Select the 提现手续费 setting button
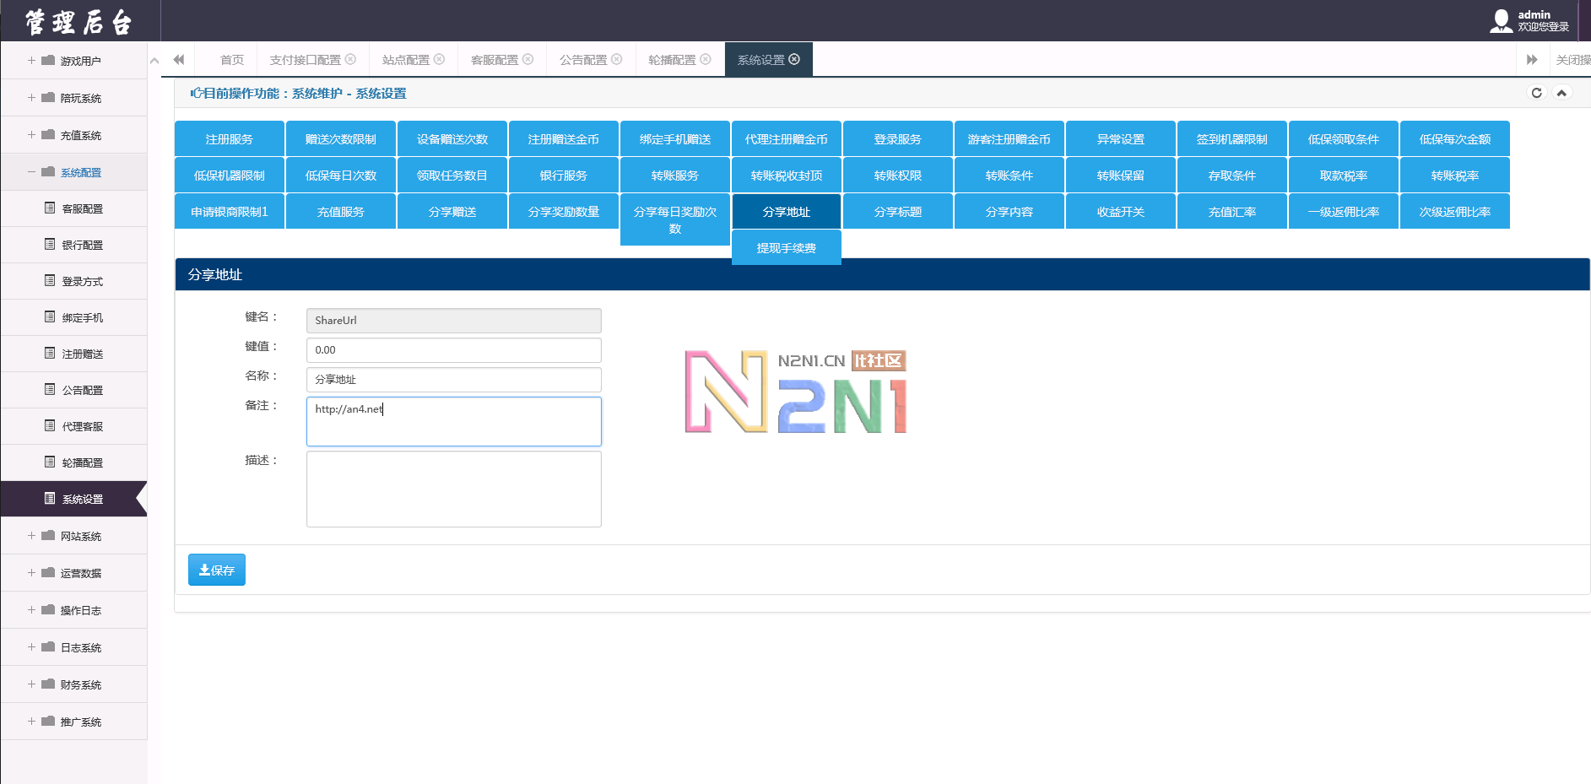The width and height of the screenshot is (1591, 784). [x=786, y=248]
